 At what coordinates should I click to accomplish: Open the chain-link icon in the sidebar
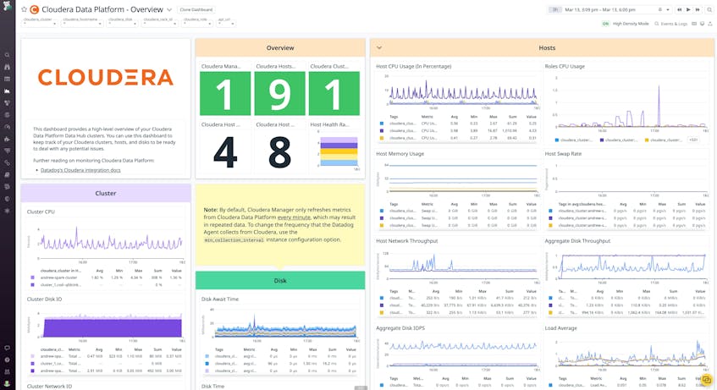(x=7, y=162)
